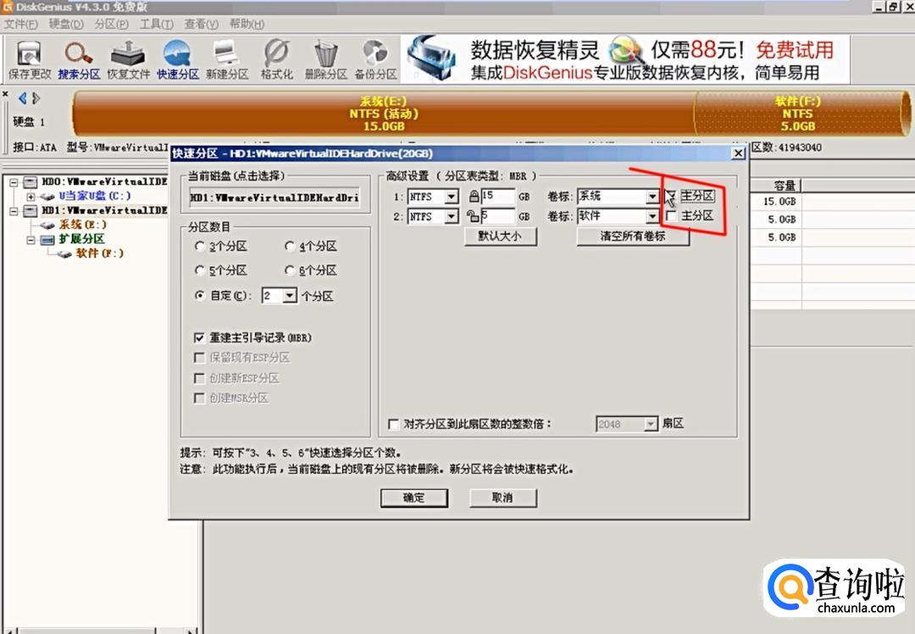The height and width of the screenshot is (634, 915).
Task: Click the 5 GB partition size field
Action: pos(498,217)
